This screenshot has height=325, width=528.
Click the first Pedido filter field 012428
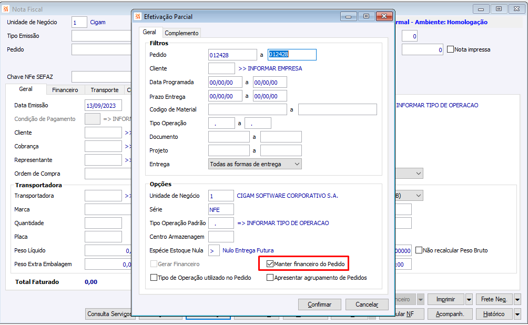pyautogui.click(x=232, y=55)
